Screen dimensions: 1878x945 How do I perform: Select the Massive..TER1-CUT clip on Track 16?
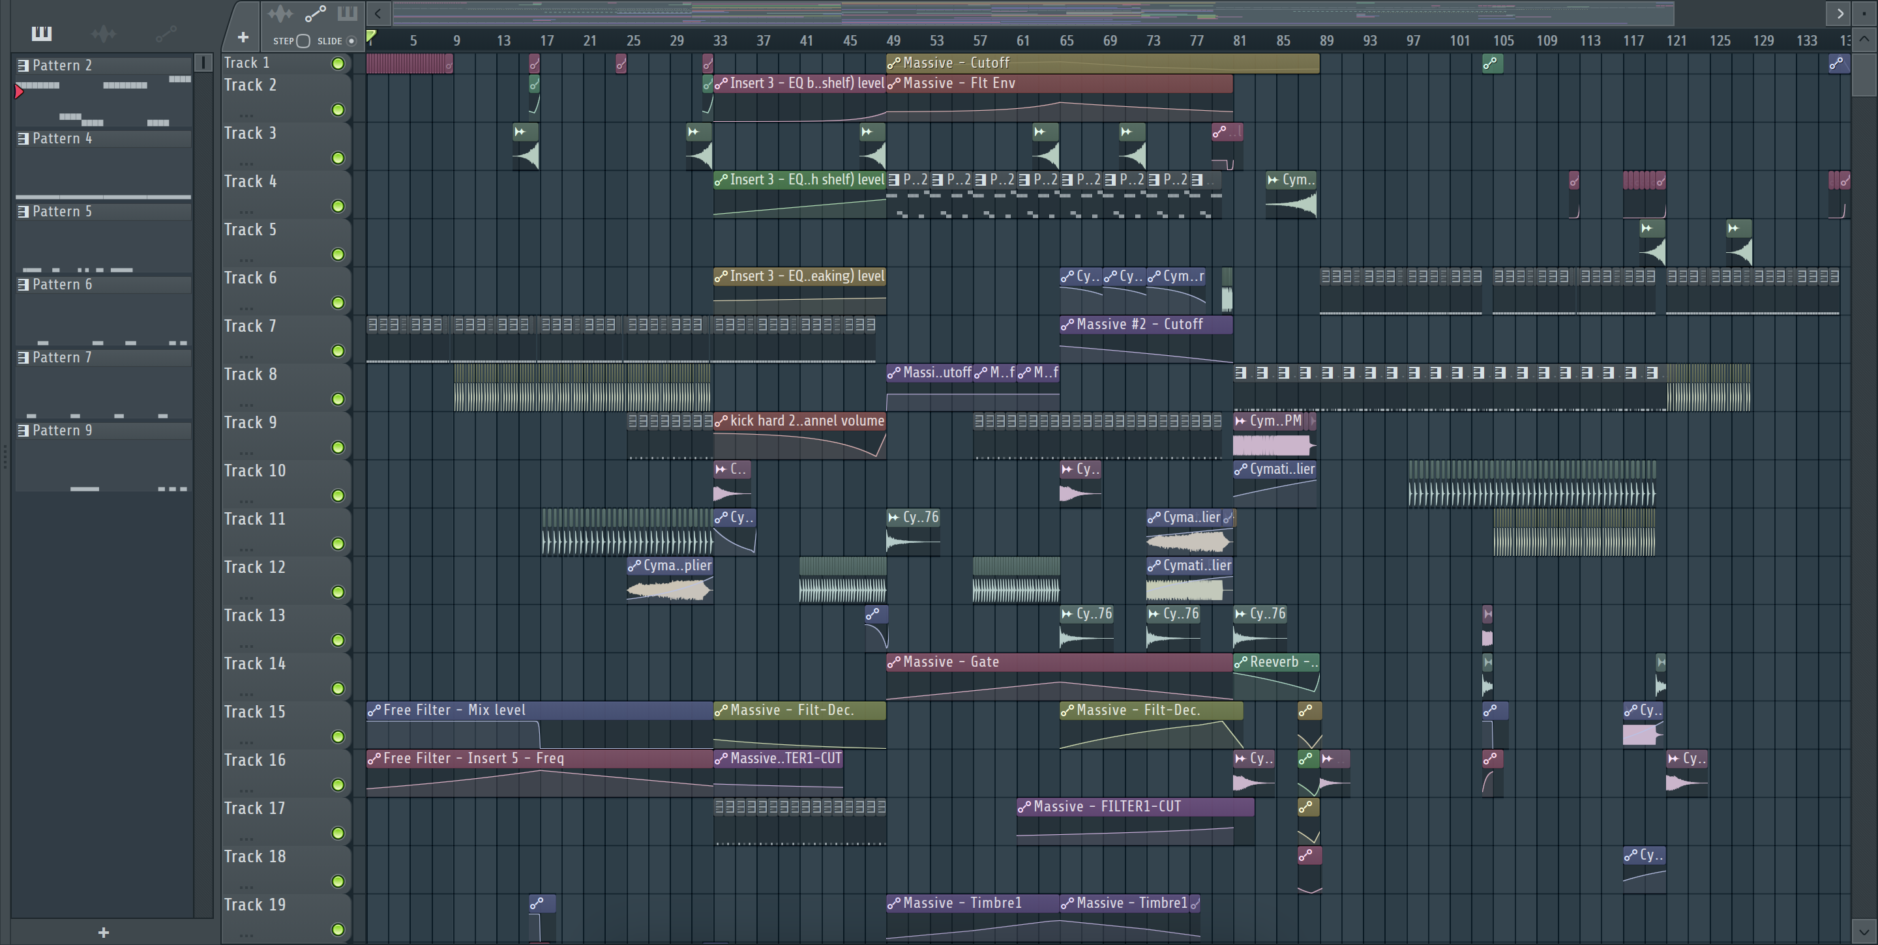[x=779, y=759]
